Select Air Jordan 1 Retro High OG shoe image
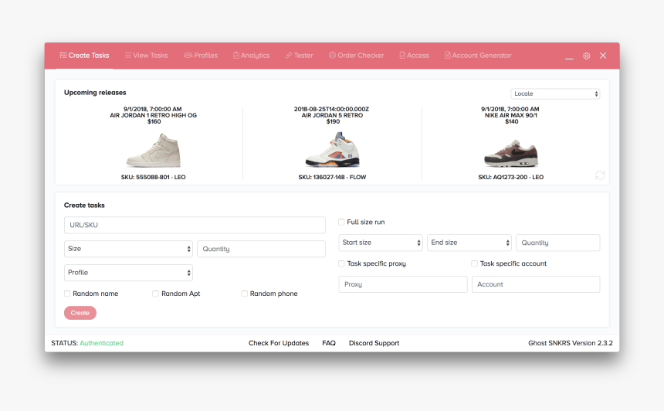 154,150
